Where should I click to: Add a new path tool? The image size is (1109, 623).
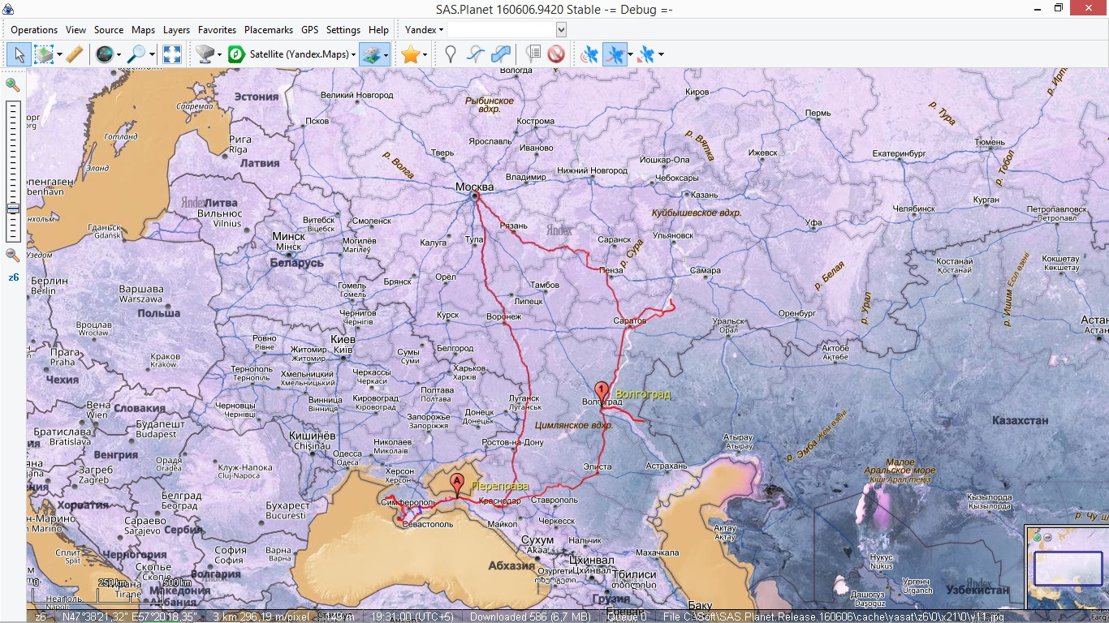tap(477, 54)
